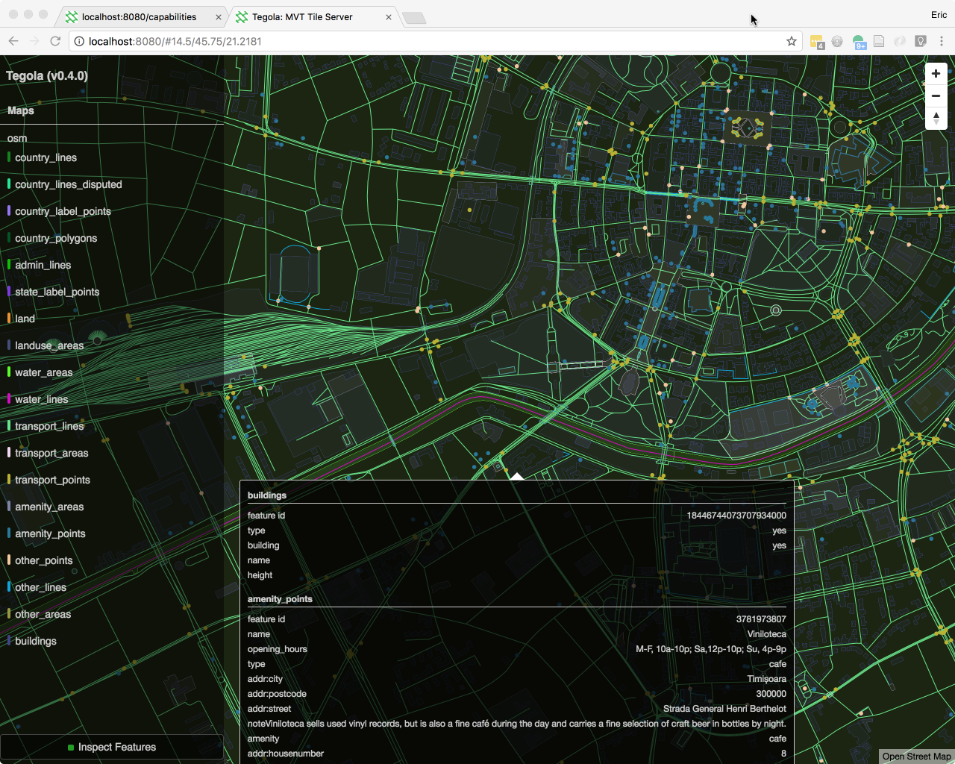
Task: Open a new browser tab
Action: click(414, 17)
